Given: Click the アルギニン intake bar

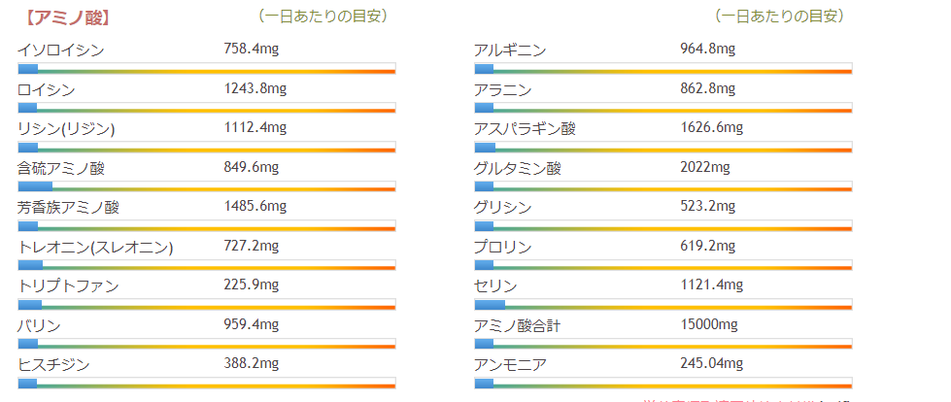Looking at the screenshot, I should coord(662,69).
